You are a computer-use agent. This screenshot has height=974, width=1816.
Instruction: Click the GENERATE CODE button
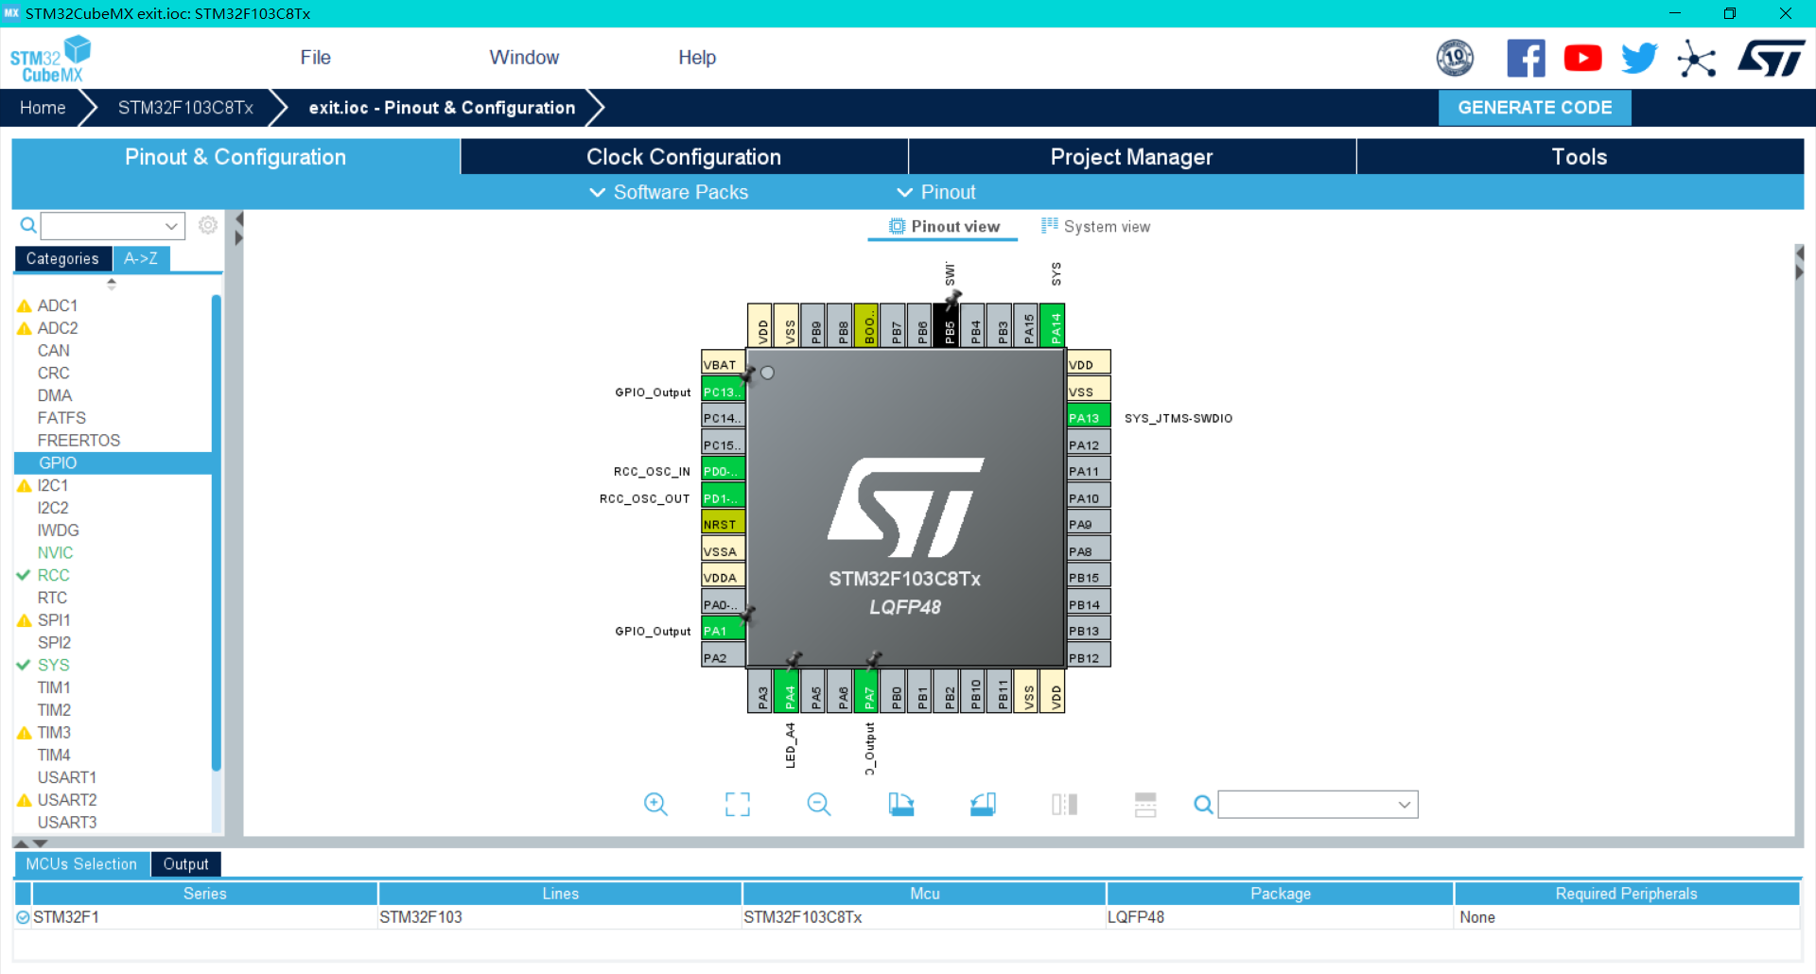(x=1534, y=107)
